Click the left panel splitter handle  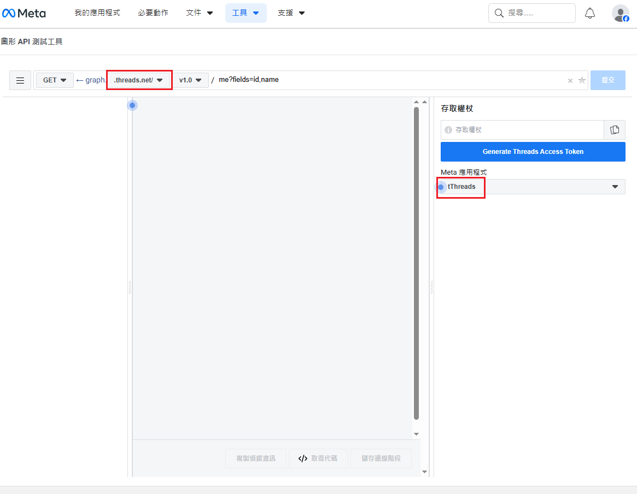pyautogui.click(x=130, y=287)
